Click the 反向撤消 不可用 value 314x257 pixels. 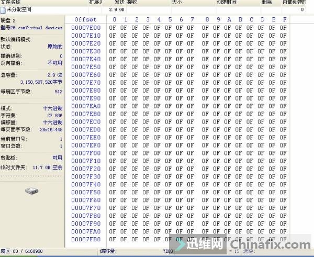tap(55, 63)
